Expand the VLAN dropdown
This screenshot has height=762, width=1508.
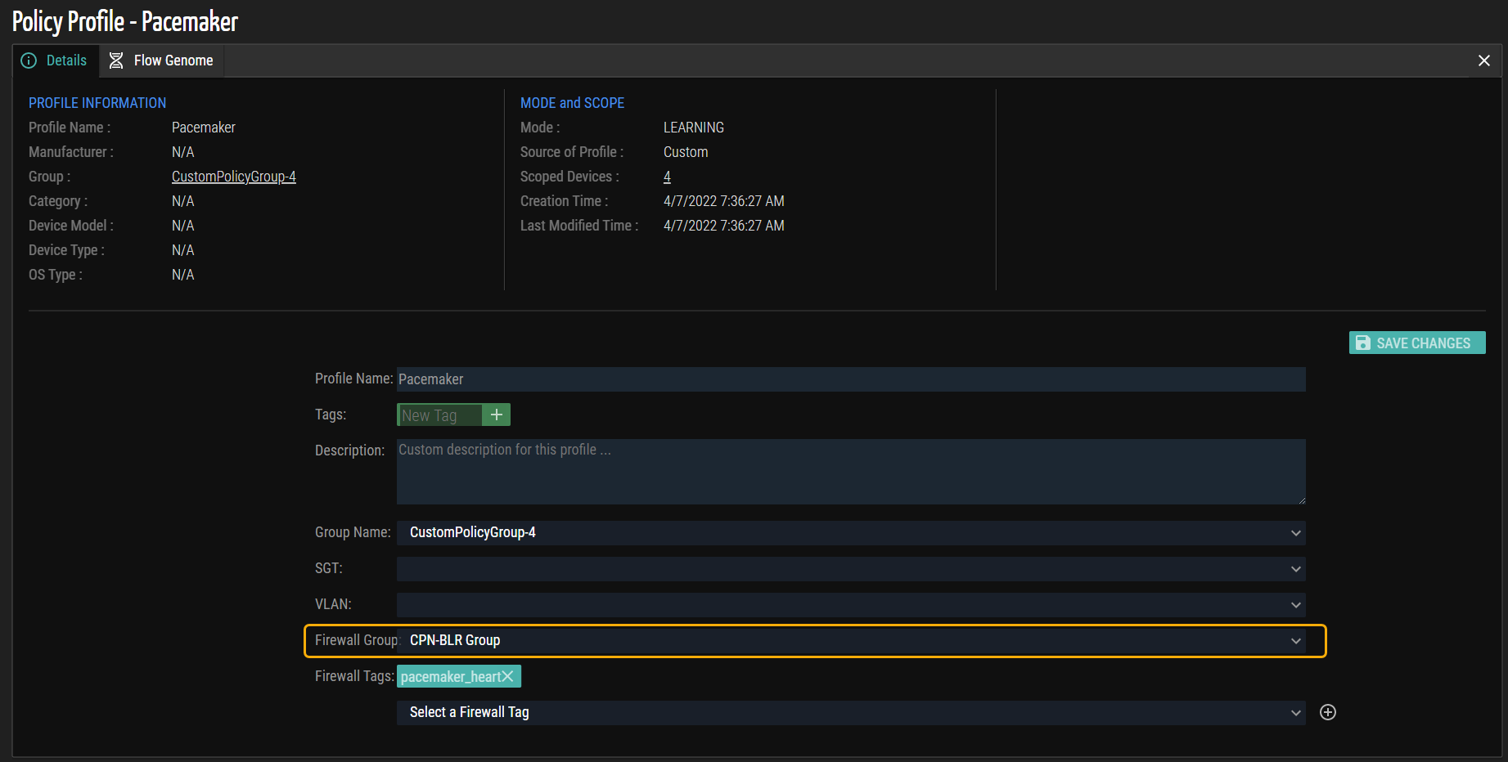coord(850,605)
